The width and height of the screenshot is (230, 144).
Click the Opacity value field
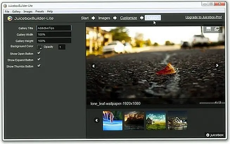click(x=62, y=47)
